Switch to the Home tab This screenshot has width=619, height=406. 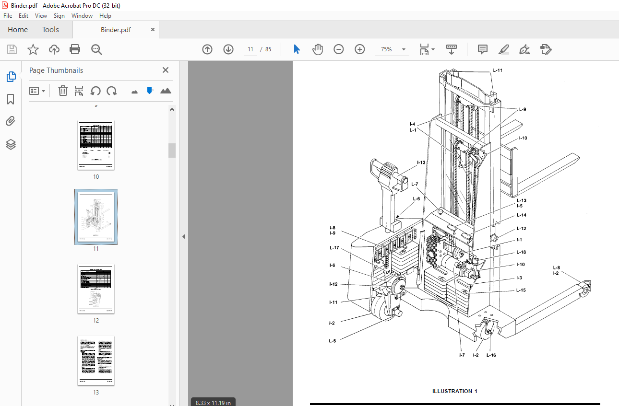pyautogui.click(x=18, y=30)
